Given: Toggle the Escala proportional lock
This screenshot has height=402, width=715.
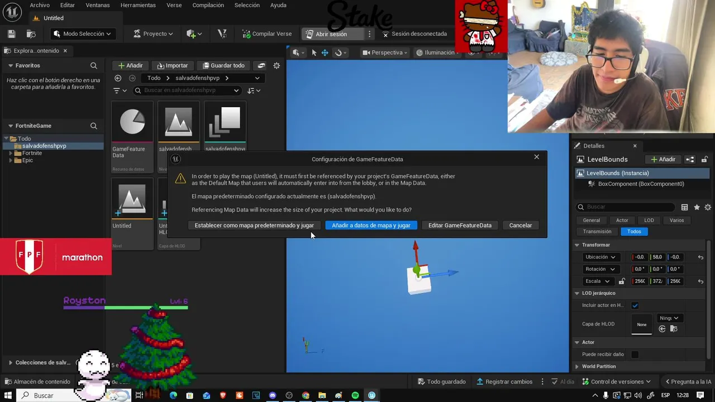Looking at the screenshot, I should (x=622, y=281).
